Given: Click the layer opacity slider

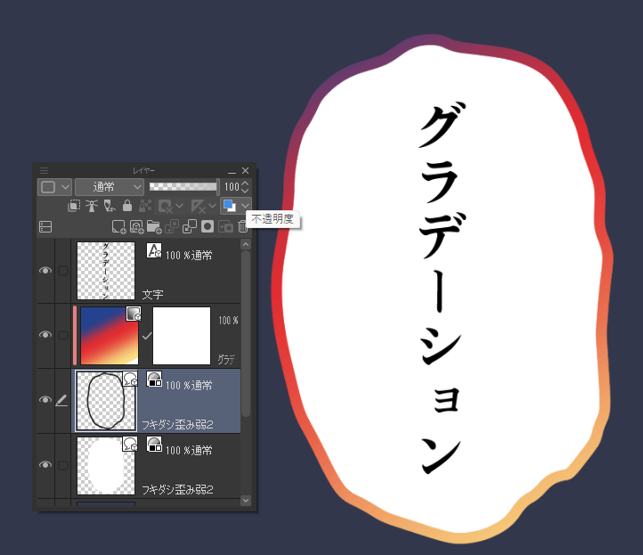Looking at the screenshot, I should (x=184, y=187).
